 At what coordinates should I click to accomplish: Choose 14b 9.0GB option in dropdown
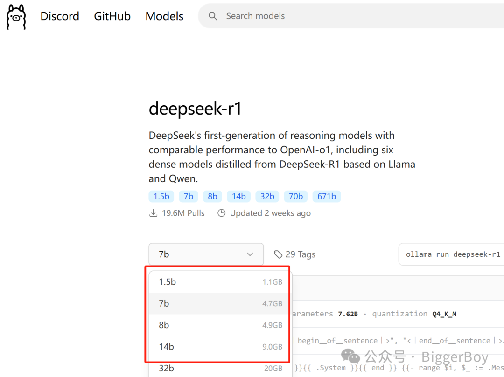coord(220,347)
